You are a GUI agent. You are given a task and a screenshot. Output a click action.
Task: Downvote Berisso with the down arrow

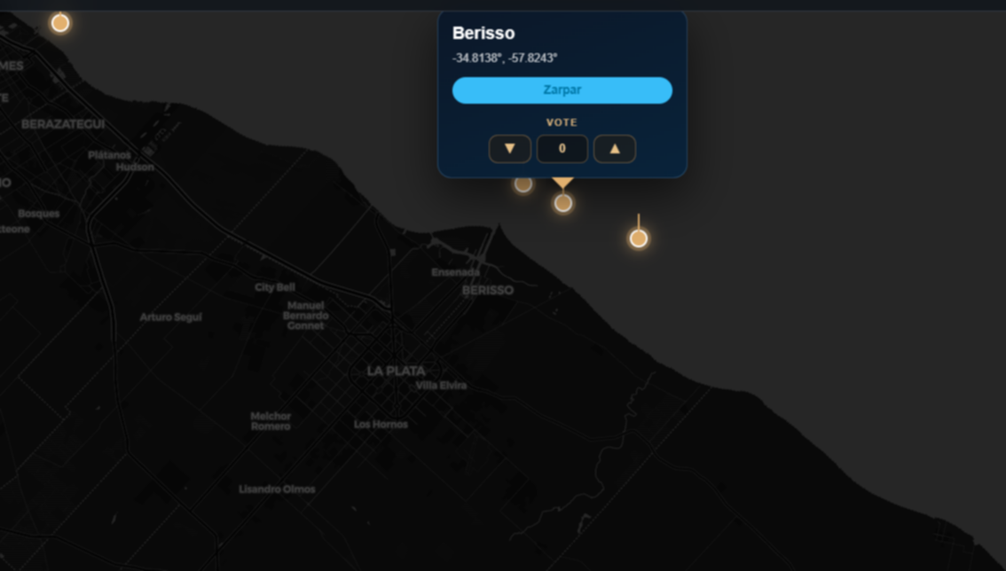[509, 149]
